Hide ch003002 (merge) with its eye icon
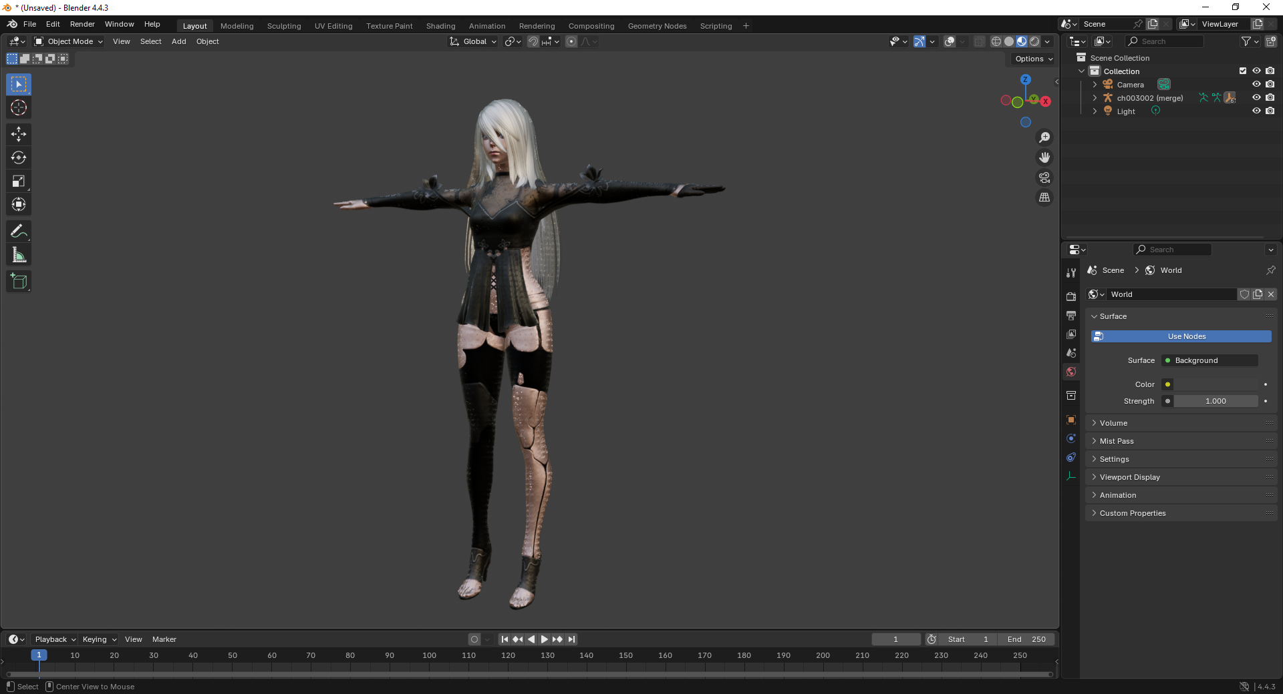Screen dimensions: 1283x694 click(1256, 98)
